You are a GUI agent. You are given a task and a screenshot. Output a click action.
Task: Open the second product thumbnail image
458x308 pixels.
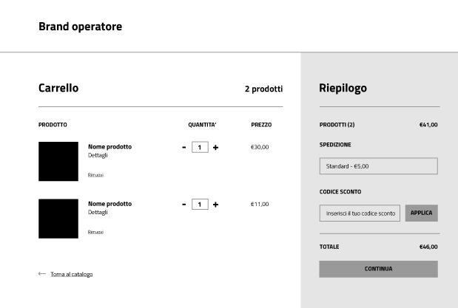tap(58, 219)
